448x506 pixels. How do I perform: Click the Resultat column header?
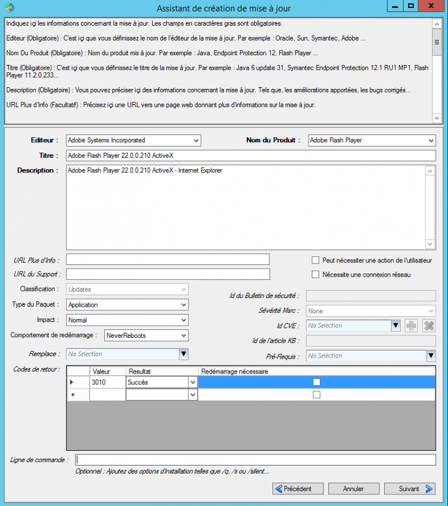point(162,371)
